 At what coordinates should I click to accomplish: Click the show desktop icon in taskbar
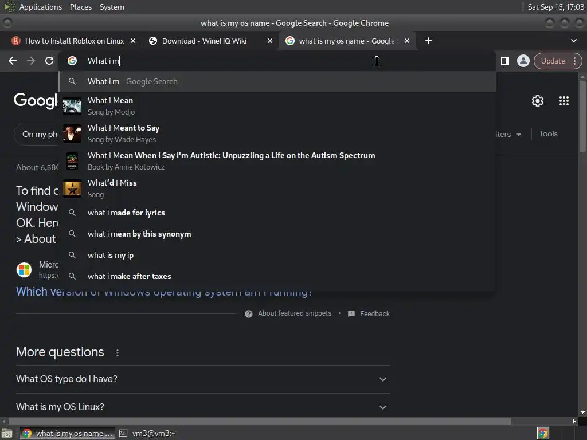click(x=7, y=434)
